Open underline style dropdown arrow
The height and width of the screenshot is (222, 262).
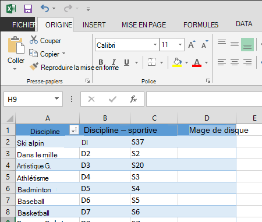click(x=137, y=62)
